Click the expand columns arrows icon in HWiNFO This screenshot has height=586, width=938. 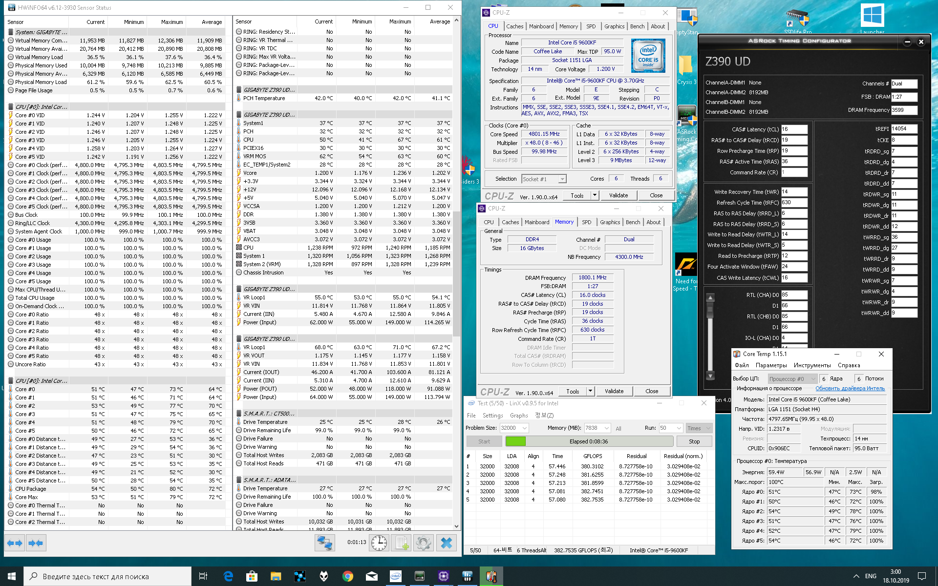pyautogui.click(x=15, y=543)
